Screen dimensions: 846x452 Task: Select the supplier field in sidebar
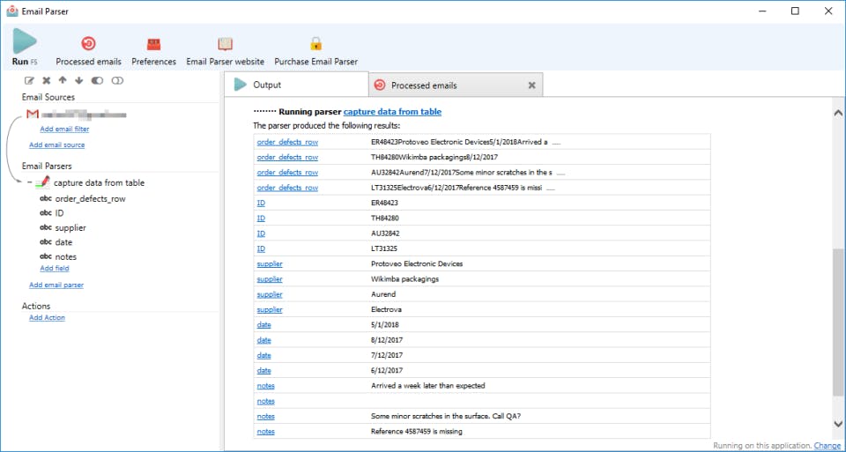click(x=70, y=227)
